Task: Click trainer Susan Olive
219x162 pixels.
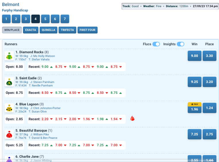Action: point(38,112)
